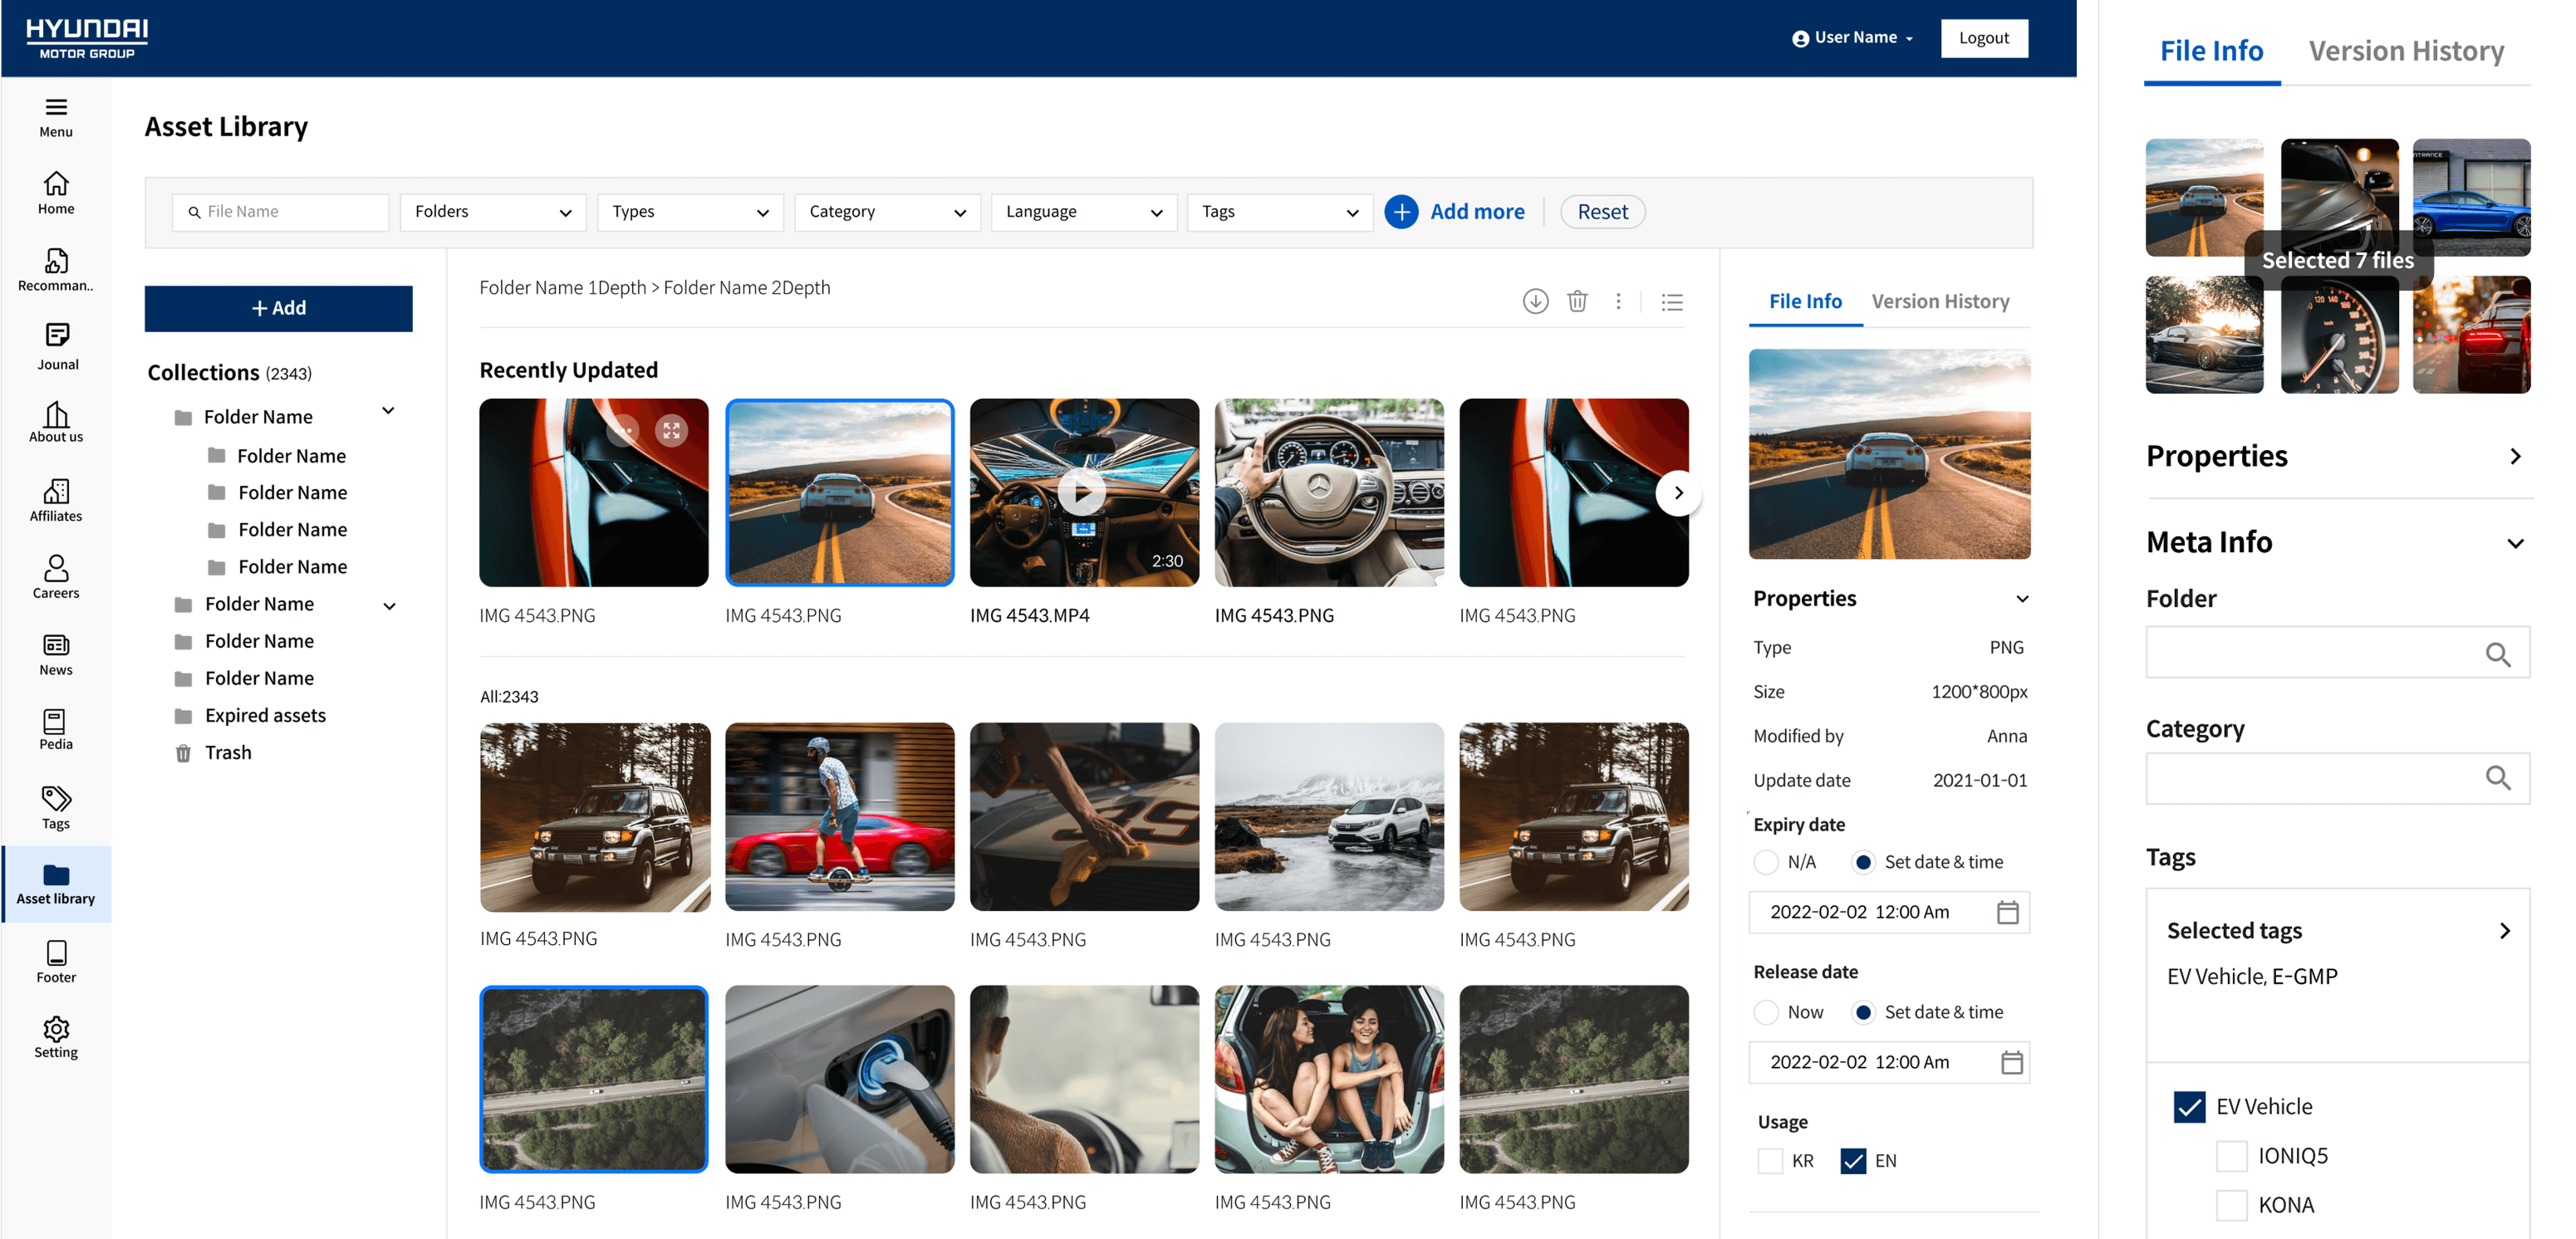Enable the IONIQ5 tag checkbox
Viewport: 2576px width, 1239px height.
(2231, 1156)
